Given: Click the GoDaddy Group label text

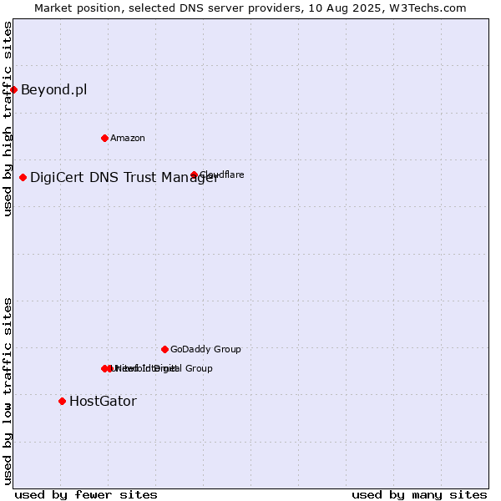Looking at the screenshot, I should (x=205, y=349).
